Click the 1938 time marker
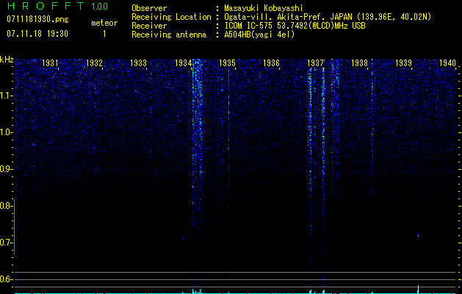The width and height of the screenshot is (462, 294). click(x=359, y=62)
